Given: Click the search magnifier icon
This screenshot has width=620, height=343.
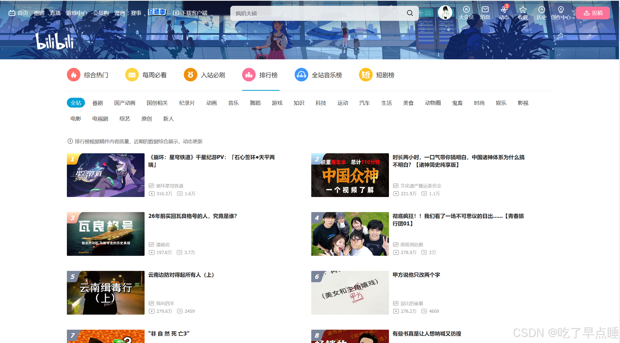Looking at the screenshot, I should point(410,13).
